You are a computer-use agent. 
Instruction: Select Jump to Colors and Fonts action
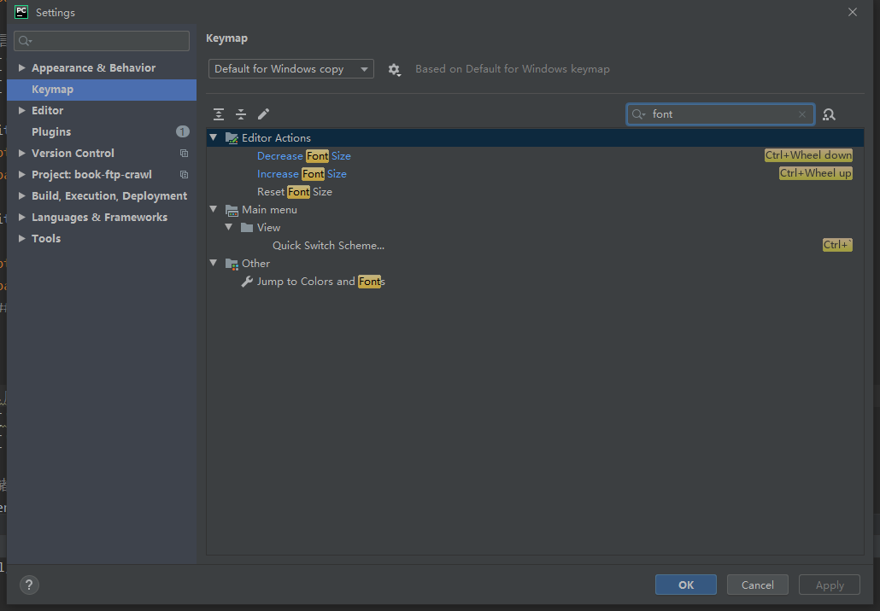click(321, 282)
